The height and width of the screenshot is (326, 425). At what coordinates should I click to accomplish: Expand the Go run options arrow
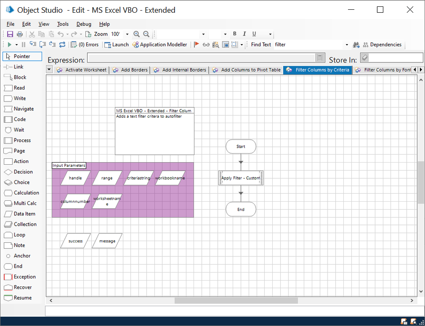coord(17,45)
